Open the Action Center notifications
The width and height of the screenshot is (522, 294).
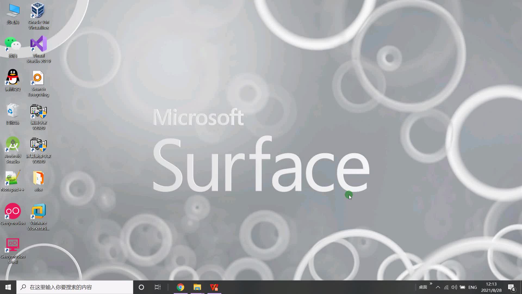coord(512,287)
